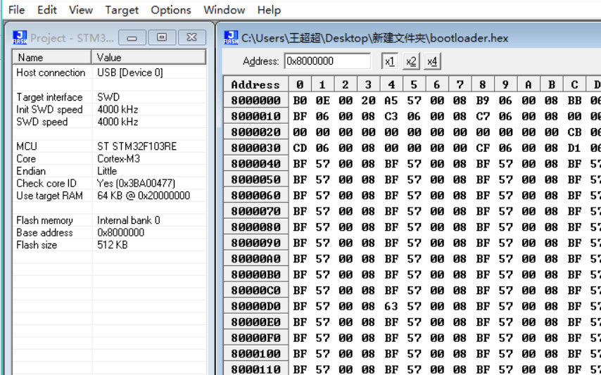601x375 pixels.
Task: Minimize the Project window
Action: tap(132, 37)
